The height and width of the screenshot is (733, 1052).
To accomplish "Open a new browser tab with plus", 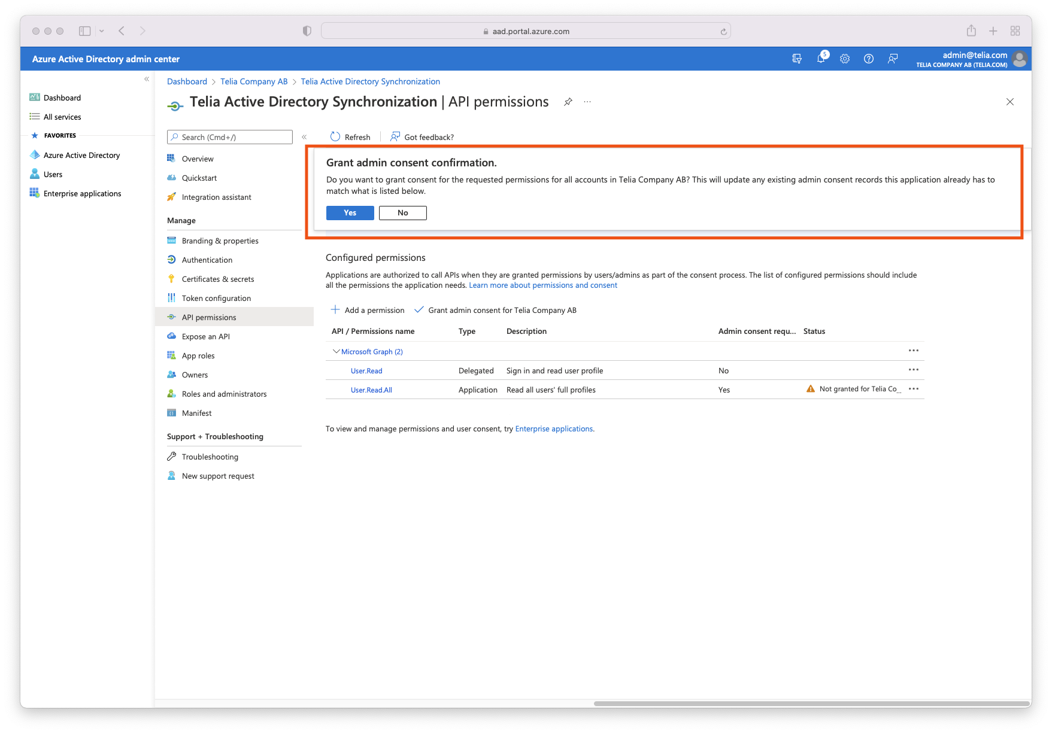I will pos(993,31).
